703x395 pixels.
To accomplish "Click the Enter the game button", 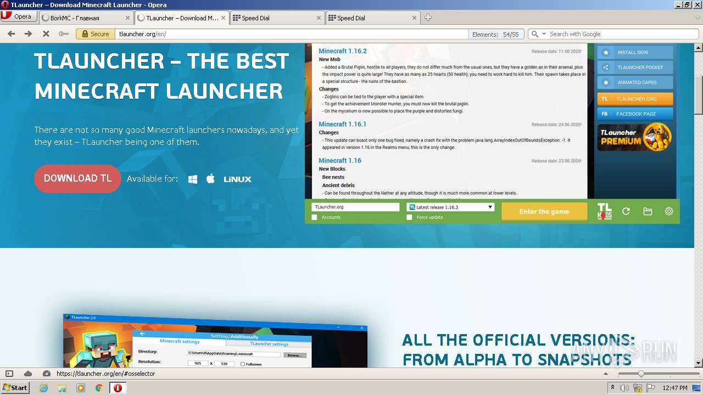I will pyautogui.click(x=544, y=211).
